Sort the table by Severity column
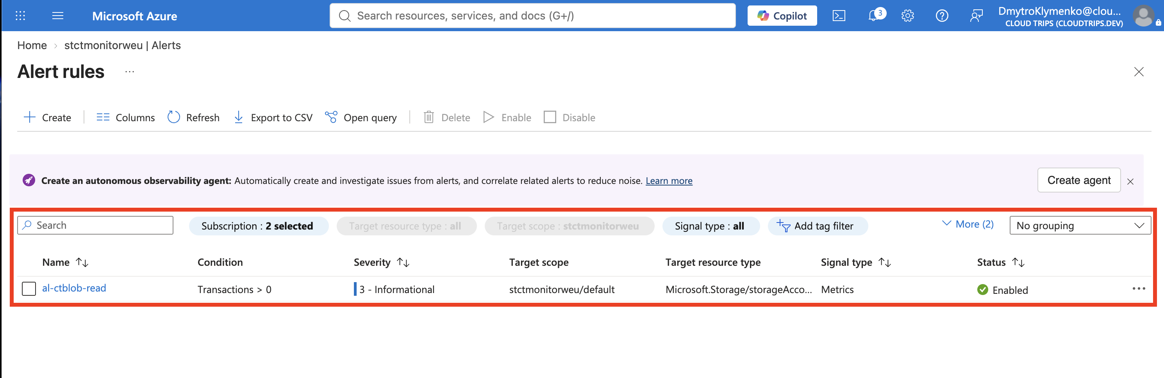The image size is (1164, 378). pyautogui.click(x=381, y=262)
